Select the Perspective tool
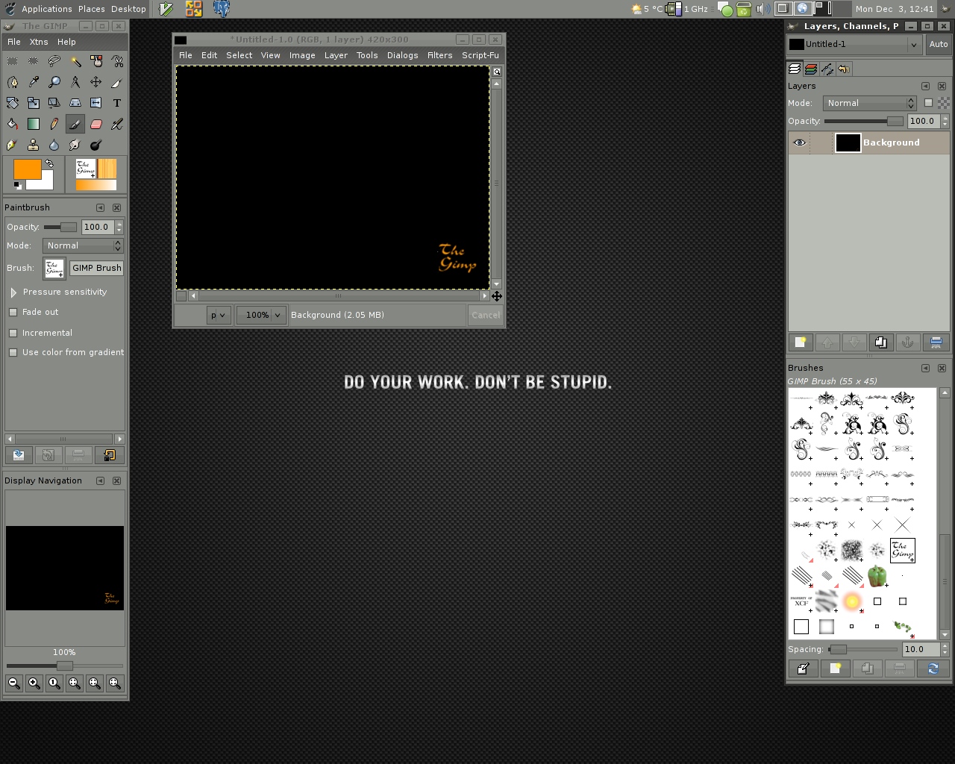Viewport: 955px width, 764px height. pyautogui.click(x=75, y=103)
